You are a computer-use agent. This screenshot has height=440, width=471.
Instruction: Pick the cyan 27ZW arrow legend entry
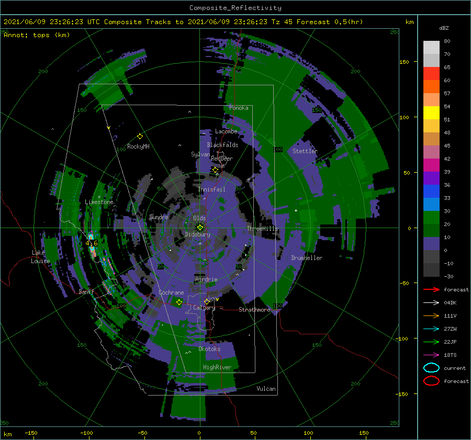tap(431, 329)
